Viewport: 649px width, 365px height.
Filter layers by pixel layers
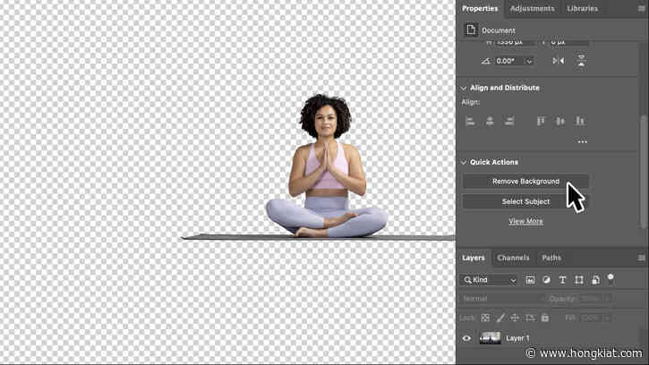530,280
